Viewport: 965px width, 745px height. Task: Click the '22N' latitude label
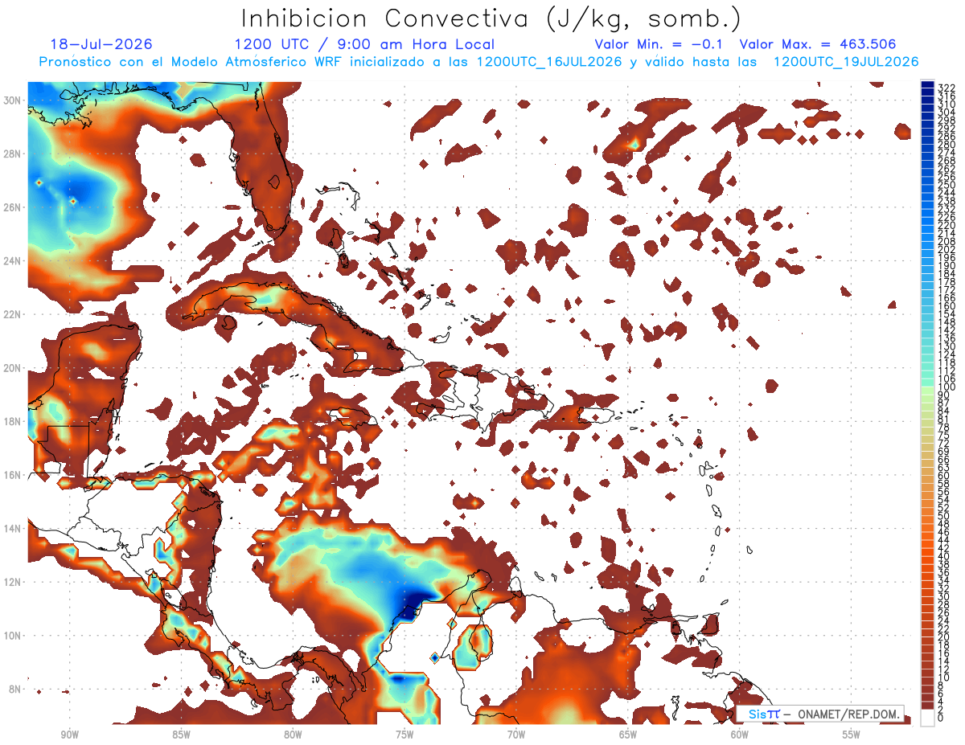point(12,314)
